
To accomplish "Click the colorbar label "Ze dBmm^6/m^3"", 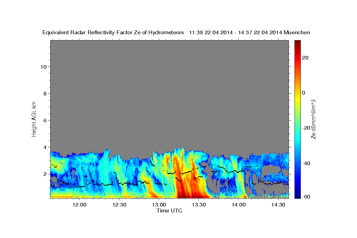I will (x=313, y=119).
